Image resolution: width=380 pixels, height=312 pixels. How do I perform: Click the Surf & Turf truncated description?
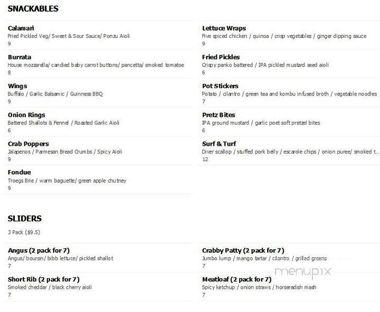290,152
